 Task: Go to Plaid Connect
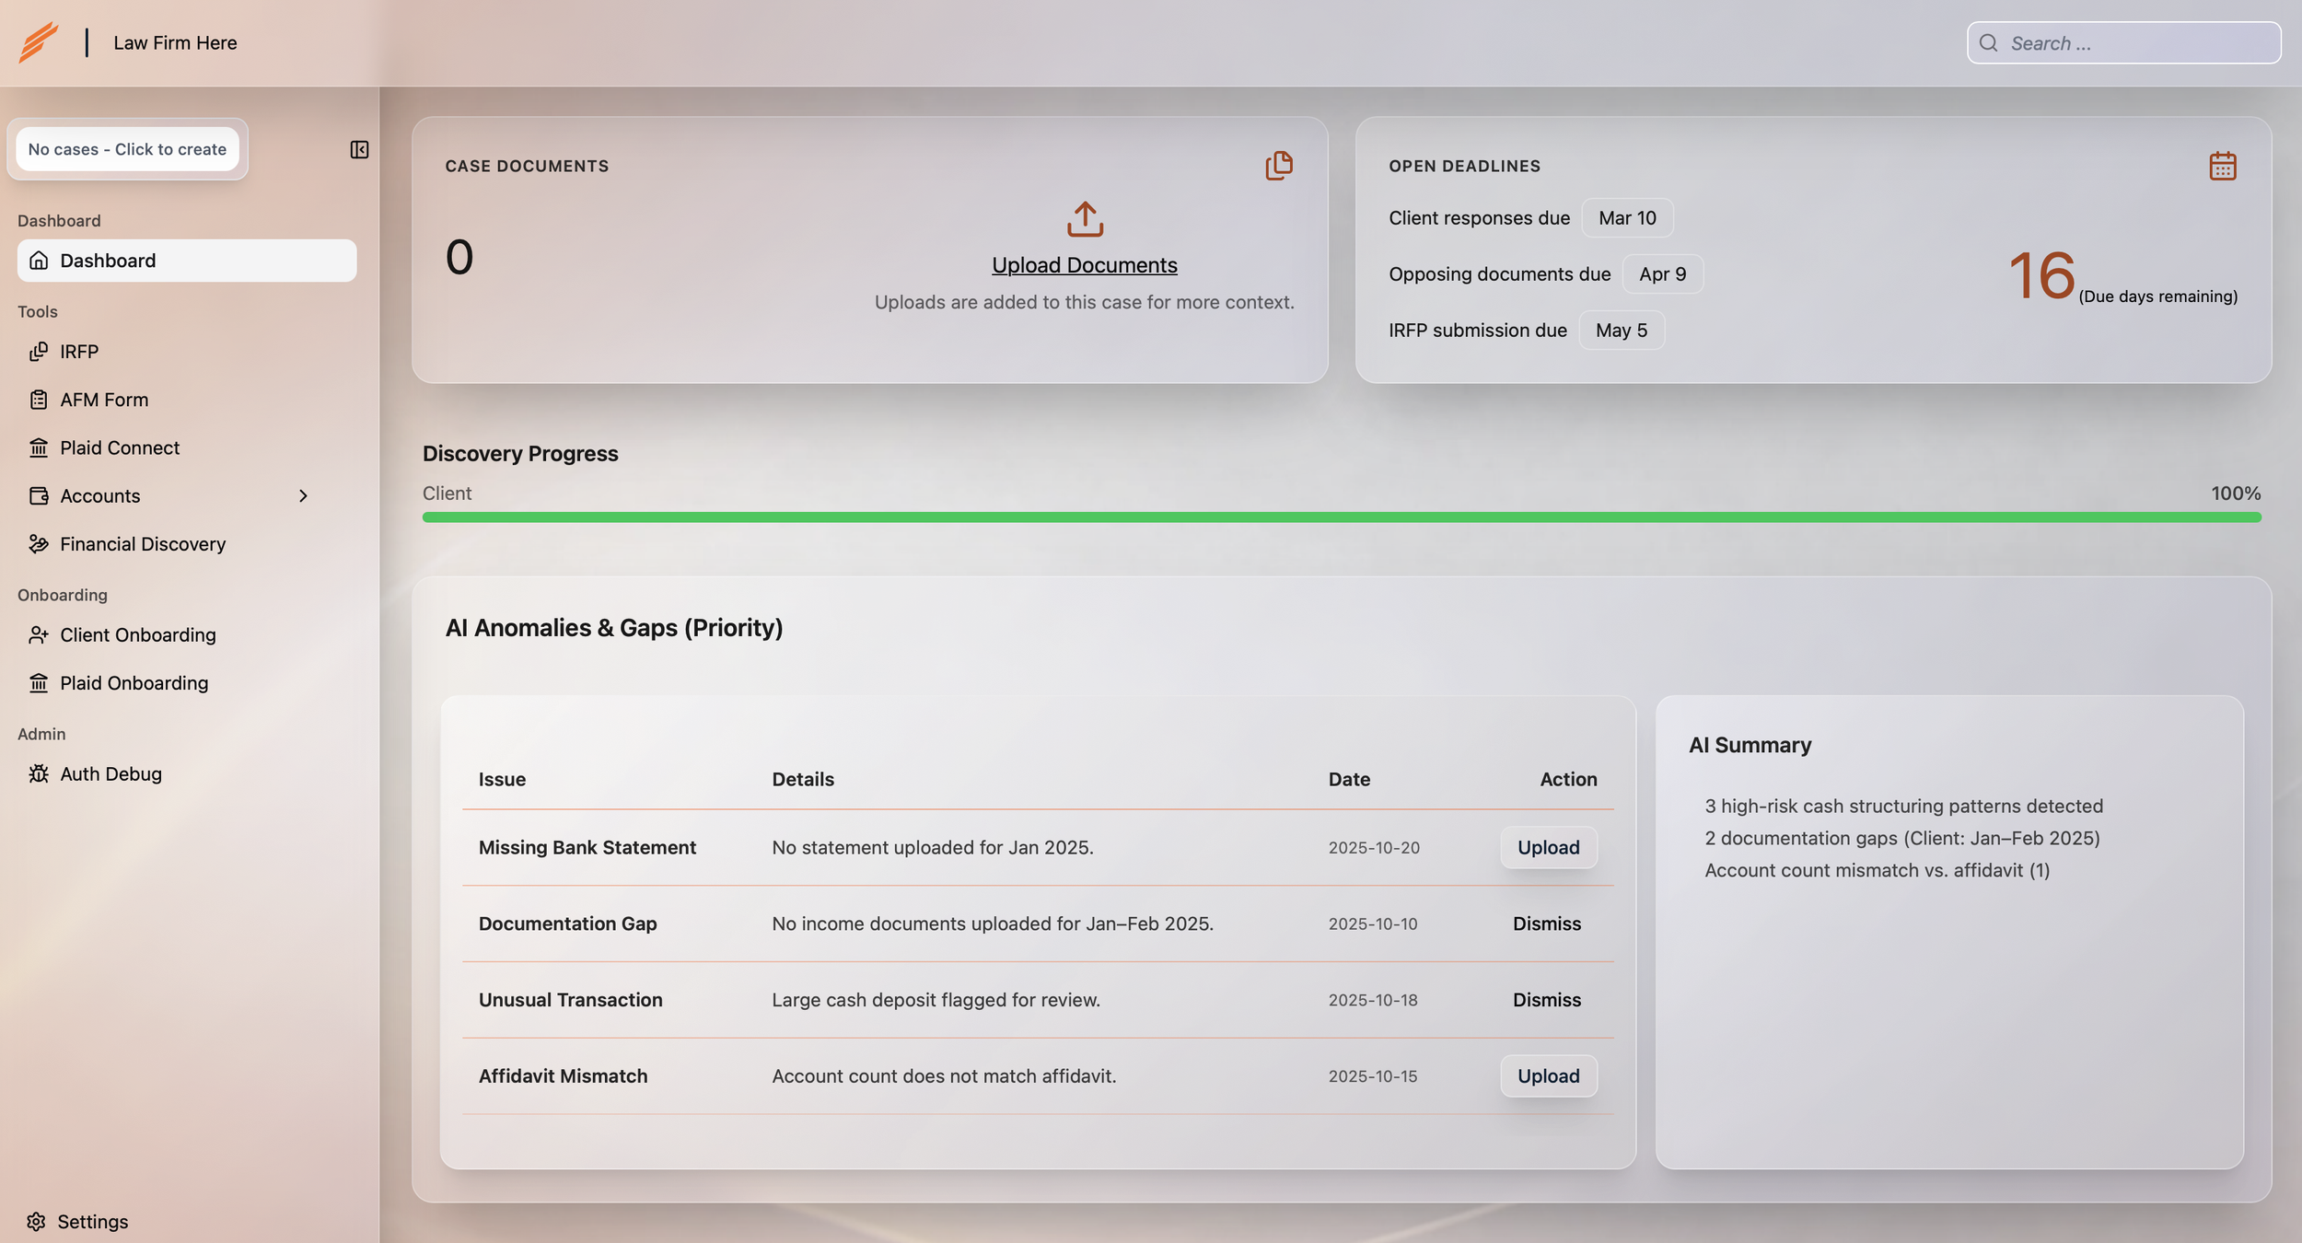tap(120, 447)
